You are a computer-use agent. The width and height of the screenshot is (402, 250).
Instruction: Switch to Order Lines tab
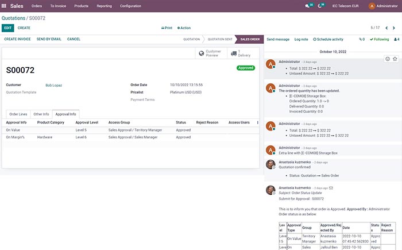click(x=18, y=114)
